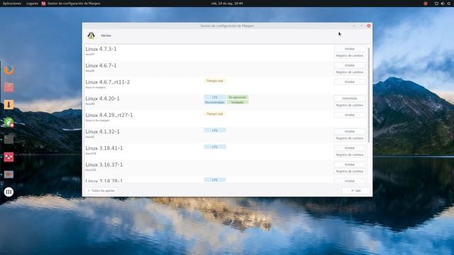View changelog for Linux 4.7.3-1
Image resolution: width=454 pixels, height=255 pixels.
pyautogui.click(x=350, y=55)
